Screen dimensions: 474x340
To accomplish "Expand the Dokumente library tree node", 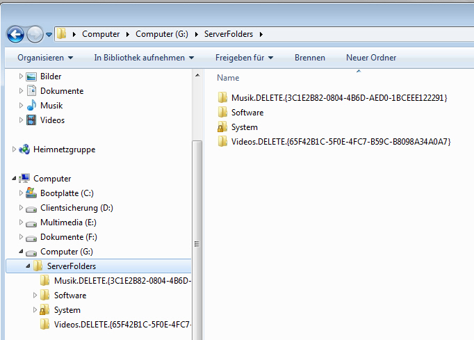I will click(x=21, y=91).
